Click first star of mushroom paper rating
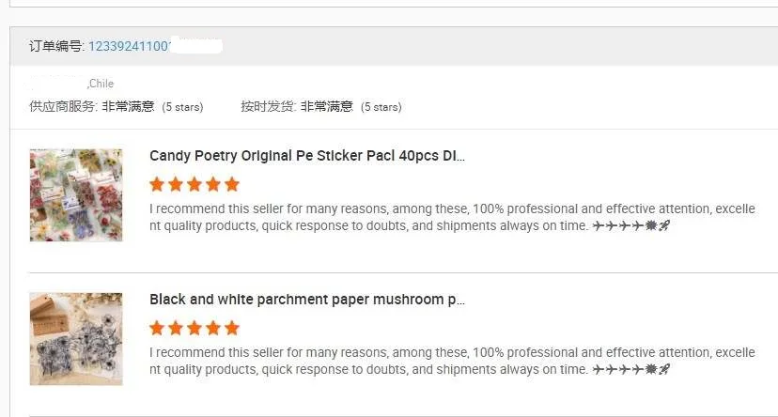This screenshot has width=778, height=417. pyautogui.click(x=158, y=328)
